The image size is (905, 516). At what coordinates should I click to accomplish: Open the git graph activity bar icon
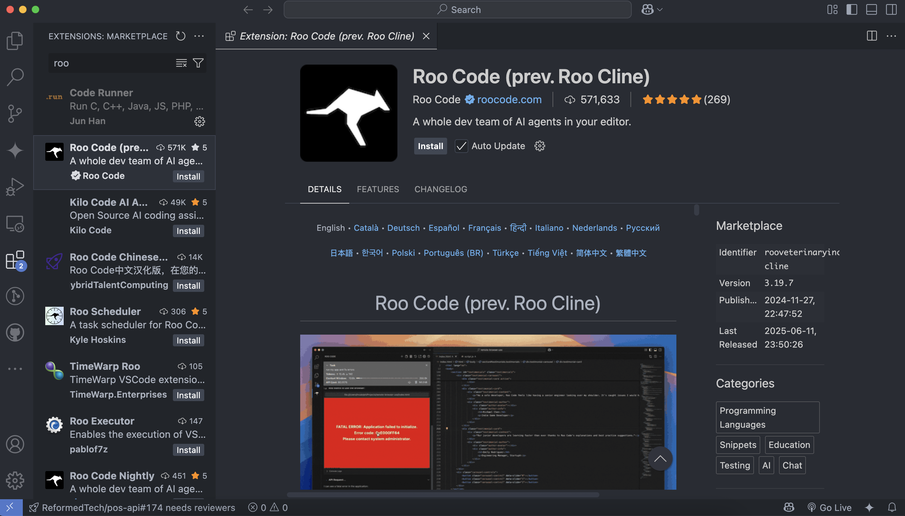click(x=15, y=296)
